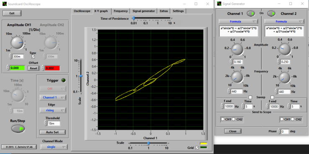Click the Amplitude CH1 300m value stepper
The height and width of the screenshot is (154, 309).
click(x=10, y=56)
